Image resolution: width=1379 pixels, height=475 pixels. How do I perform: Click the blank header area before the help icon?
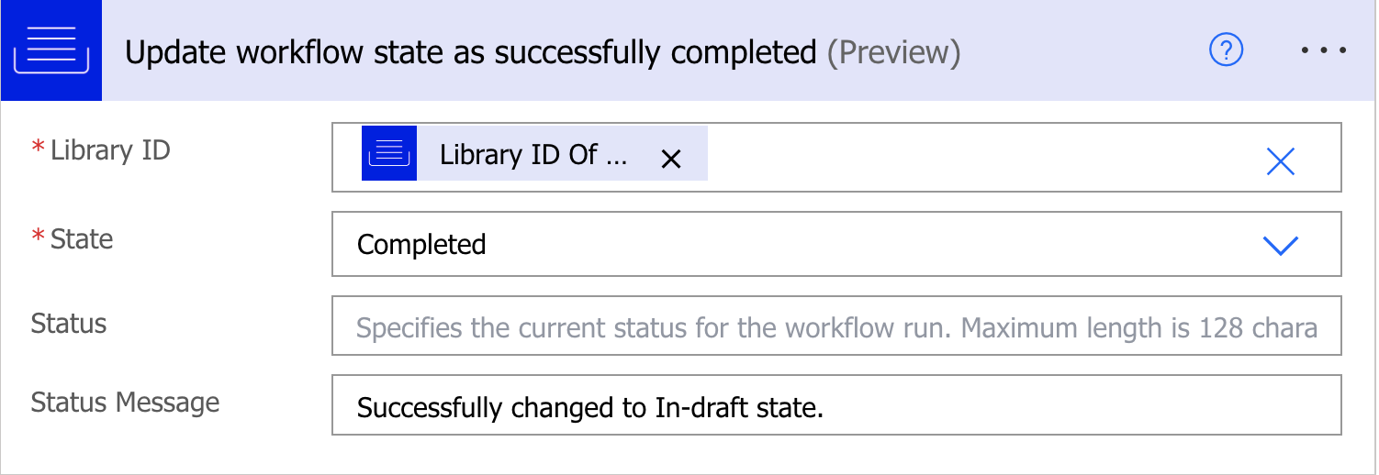tap(1083, 51)
